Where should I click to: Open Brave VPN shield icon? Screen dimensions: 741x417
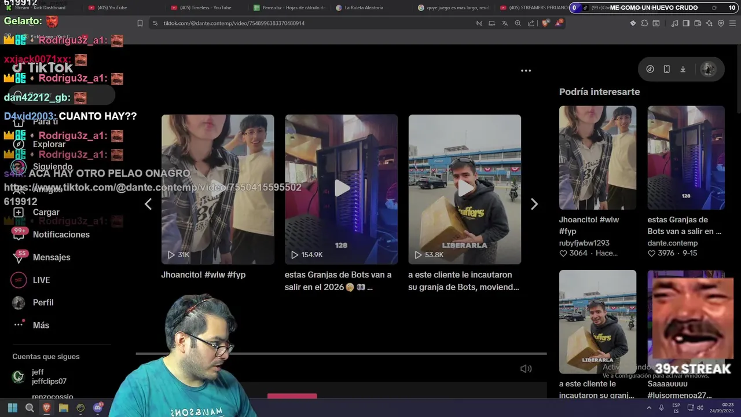tap(721, 23)
